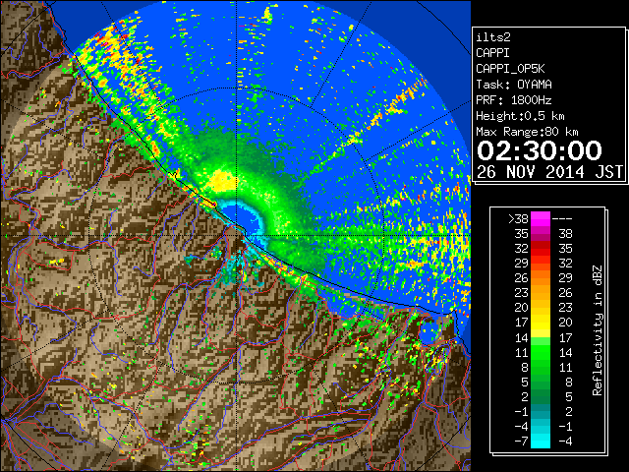629x472 pixels.
Task: Select the cyan -7 color band at legend bottom
Action: pyautogui.click(x=541, y=441)
